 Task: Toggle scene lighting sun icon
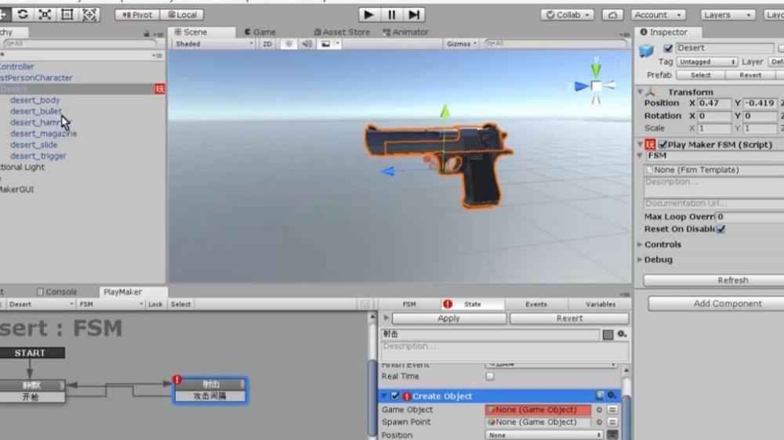[x=289, y=44]
